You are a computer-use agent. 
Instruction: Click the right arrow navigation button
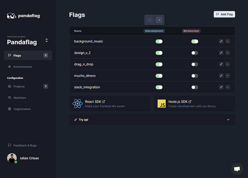pos(159,20)
